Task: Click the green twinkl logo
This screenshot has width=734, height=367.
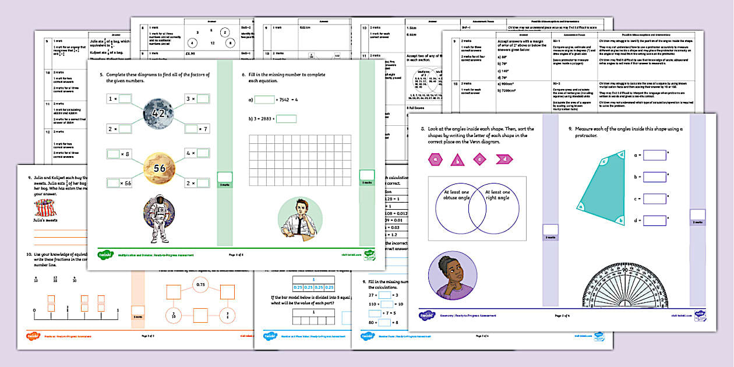Action: click(x=107, y=255)
